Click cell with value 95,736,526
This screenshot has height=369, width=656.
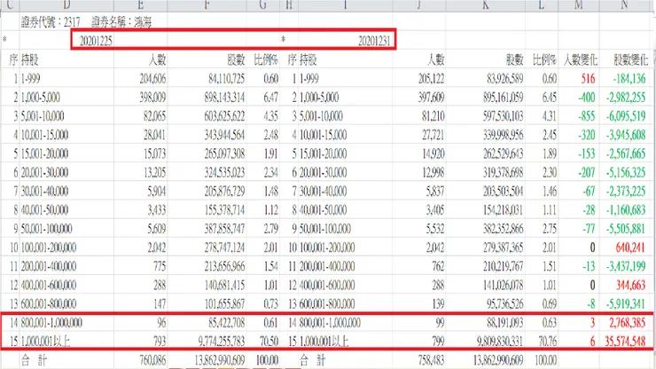(x=505, y=303)
